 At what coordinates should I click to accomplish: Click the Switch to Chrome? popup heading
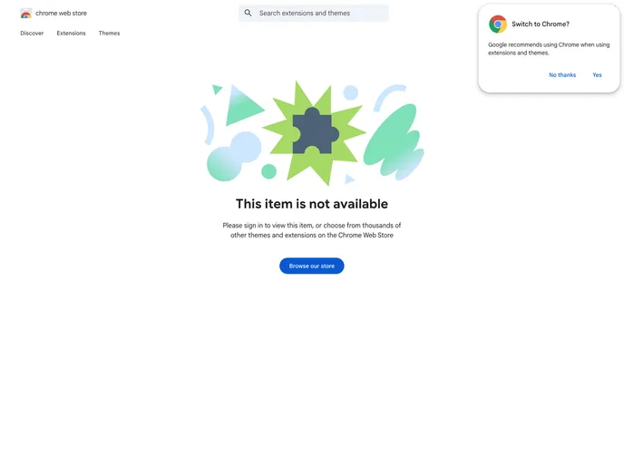541,24
